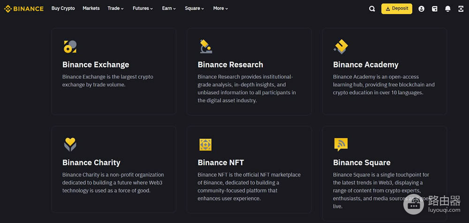Click the Binance NFT card icon

click(205, 145)
